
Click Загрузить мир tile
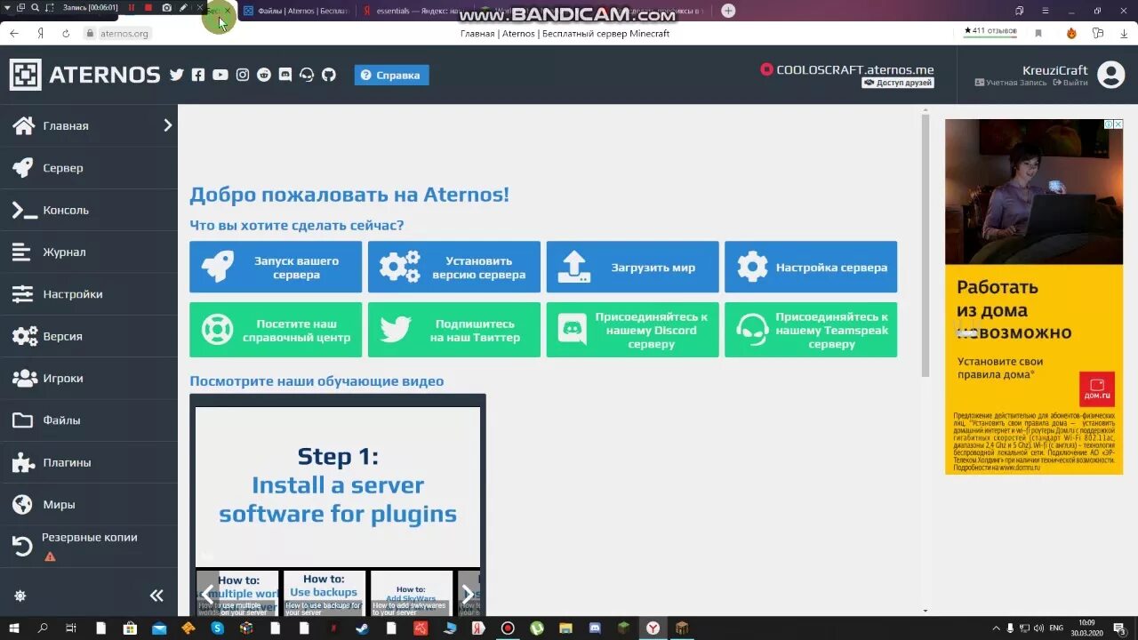pyautogui.click(x=633, y=267)
